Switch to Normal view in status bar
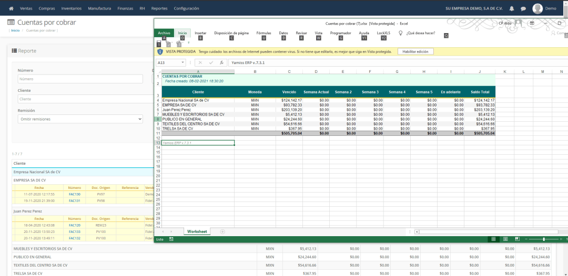Screen dimensions: 568x276 coord(493,239)
